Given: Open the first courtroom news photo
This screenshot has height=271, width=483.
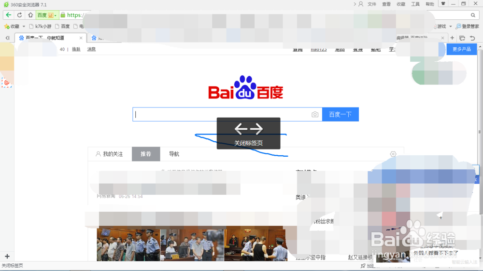Looking at the screenshot, I should coord(128,245).
